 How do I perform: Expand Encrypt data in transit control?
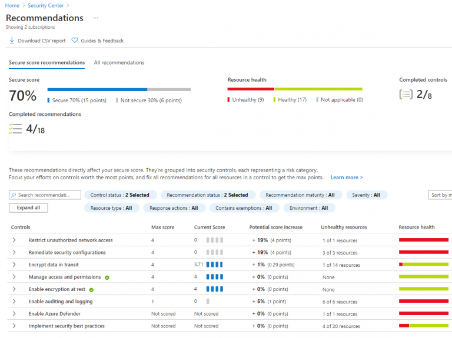tap(14, 265)
